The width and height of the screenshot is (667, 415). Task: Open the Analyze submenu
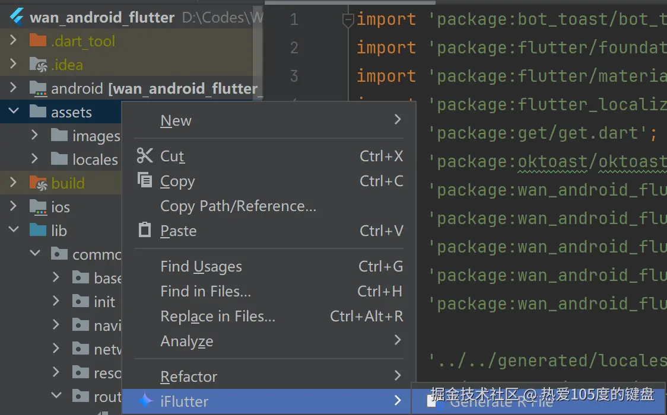[268, 341]
